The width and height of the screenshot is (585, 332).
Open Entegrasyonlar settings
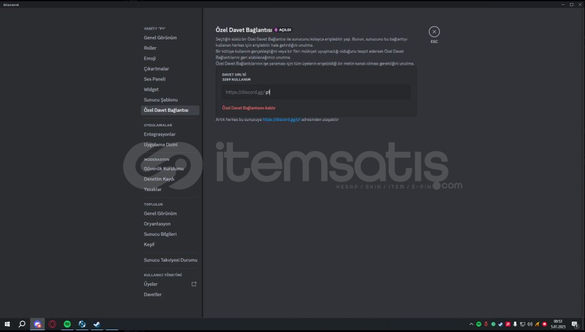pyautogui.click(x=160, y=134)
